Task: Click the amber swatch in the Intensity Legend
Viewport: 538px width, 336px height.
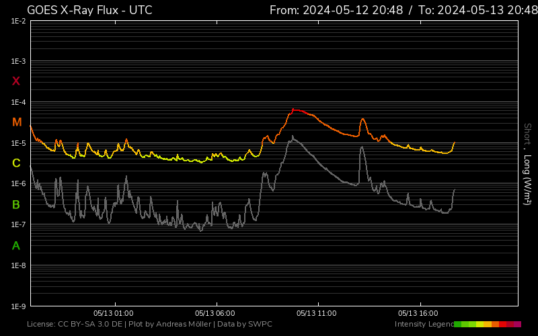Action: [x=488, y=325]
